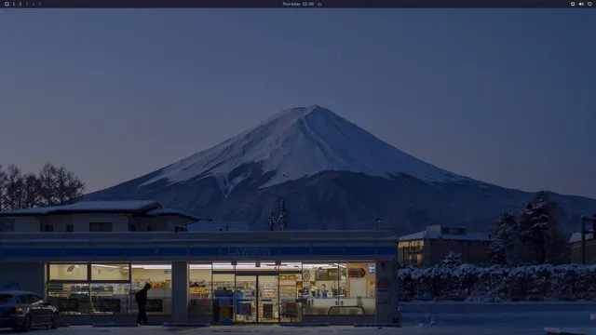Open the rightmost tray icon in top bar
Image resolution: width=596 pixels, height=335 pixels.
coord(589,4)
